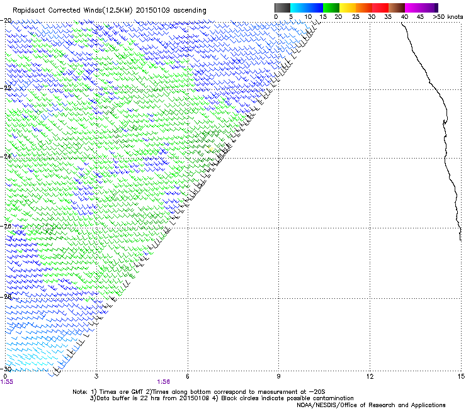Click the yellow 20-25 knots color segment

(348, 8)
